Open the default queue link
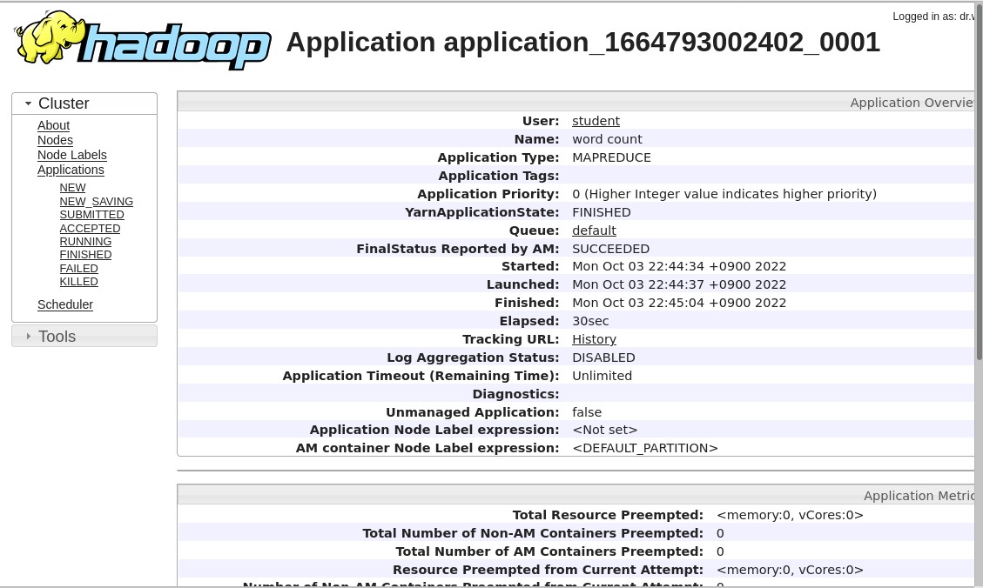Image resolution: width=983 pixels, height=588 pixels. (595, 231)
